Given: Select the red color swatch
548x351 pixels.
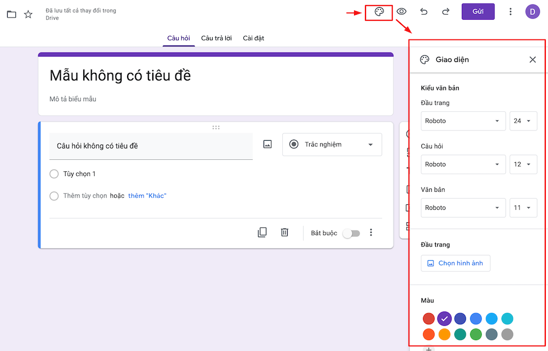Looking at the screenshot, I should point(429,318).
